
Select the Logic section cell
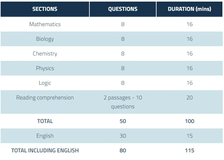45,83
